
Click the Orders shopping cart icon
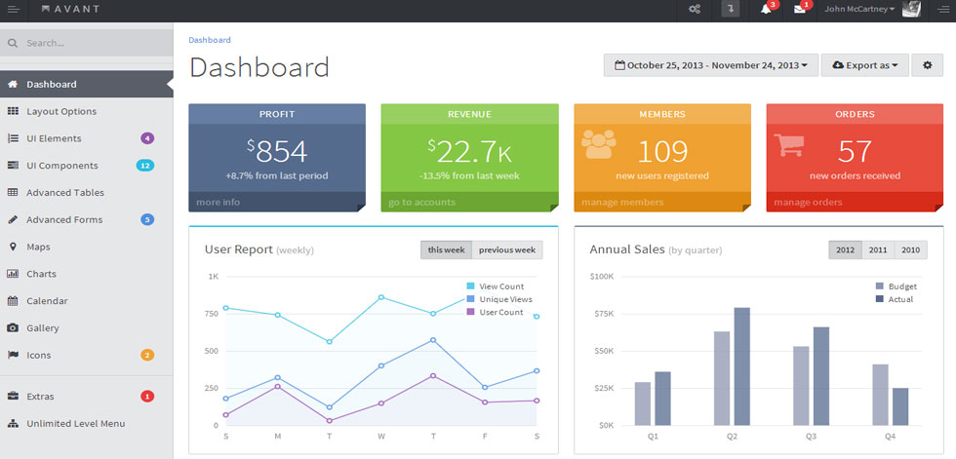(788, 145)
